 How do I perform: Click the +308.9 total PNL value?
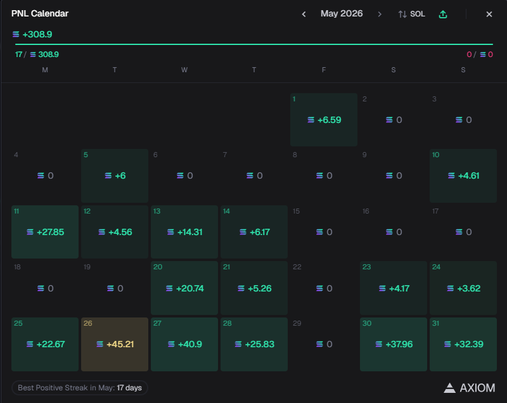pos(37,34)
